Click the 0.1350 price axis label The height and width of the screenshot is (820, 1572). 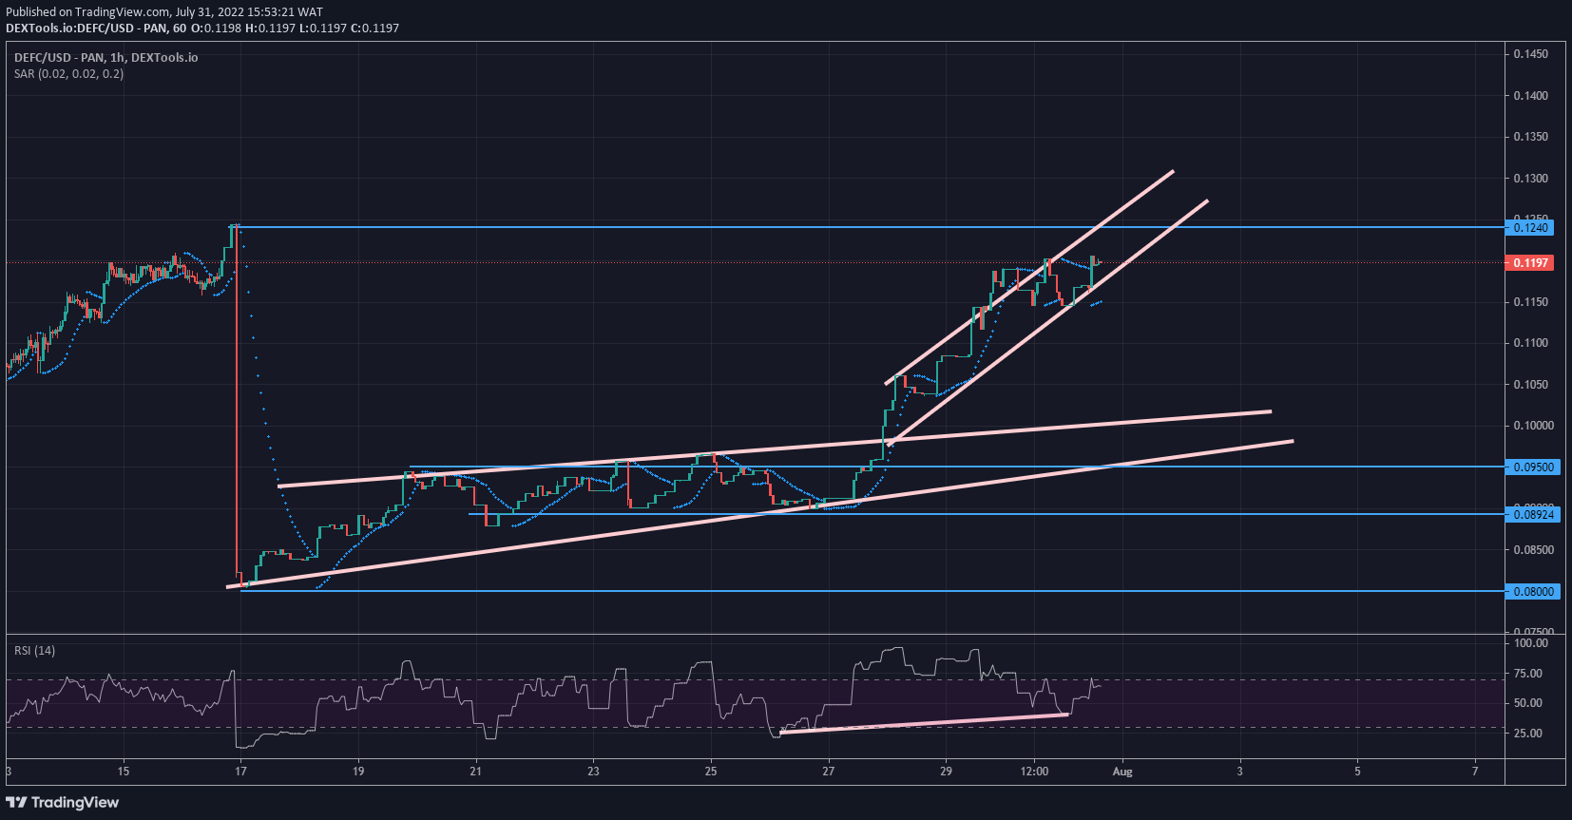coord(1530,137)
